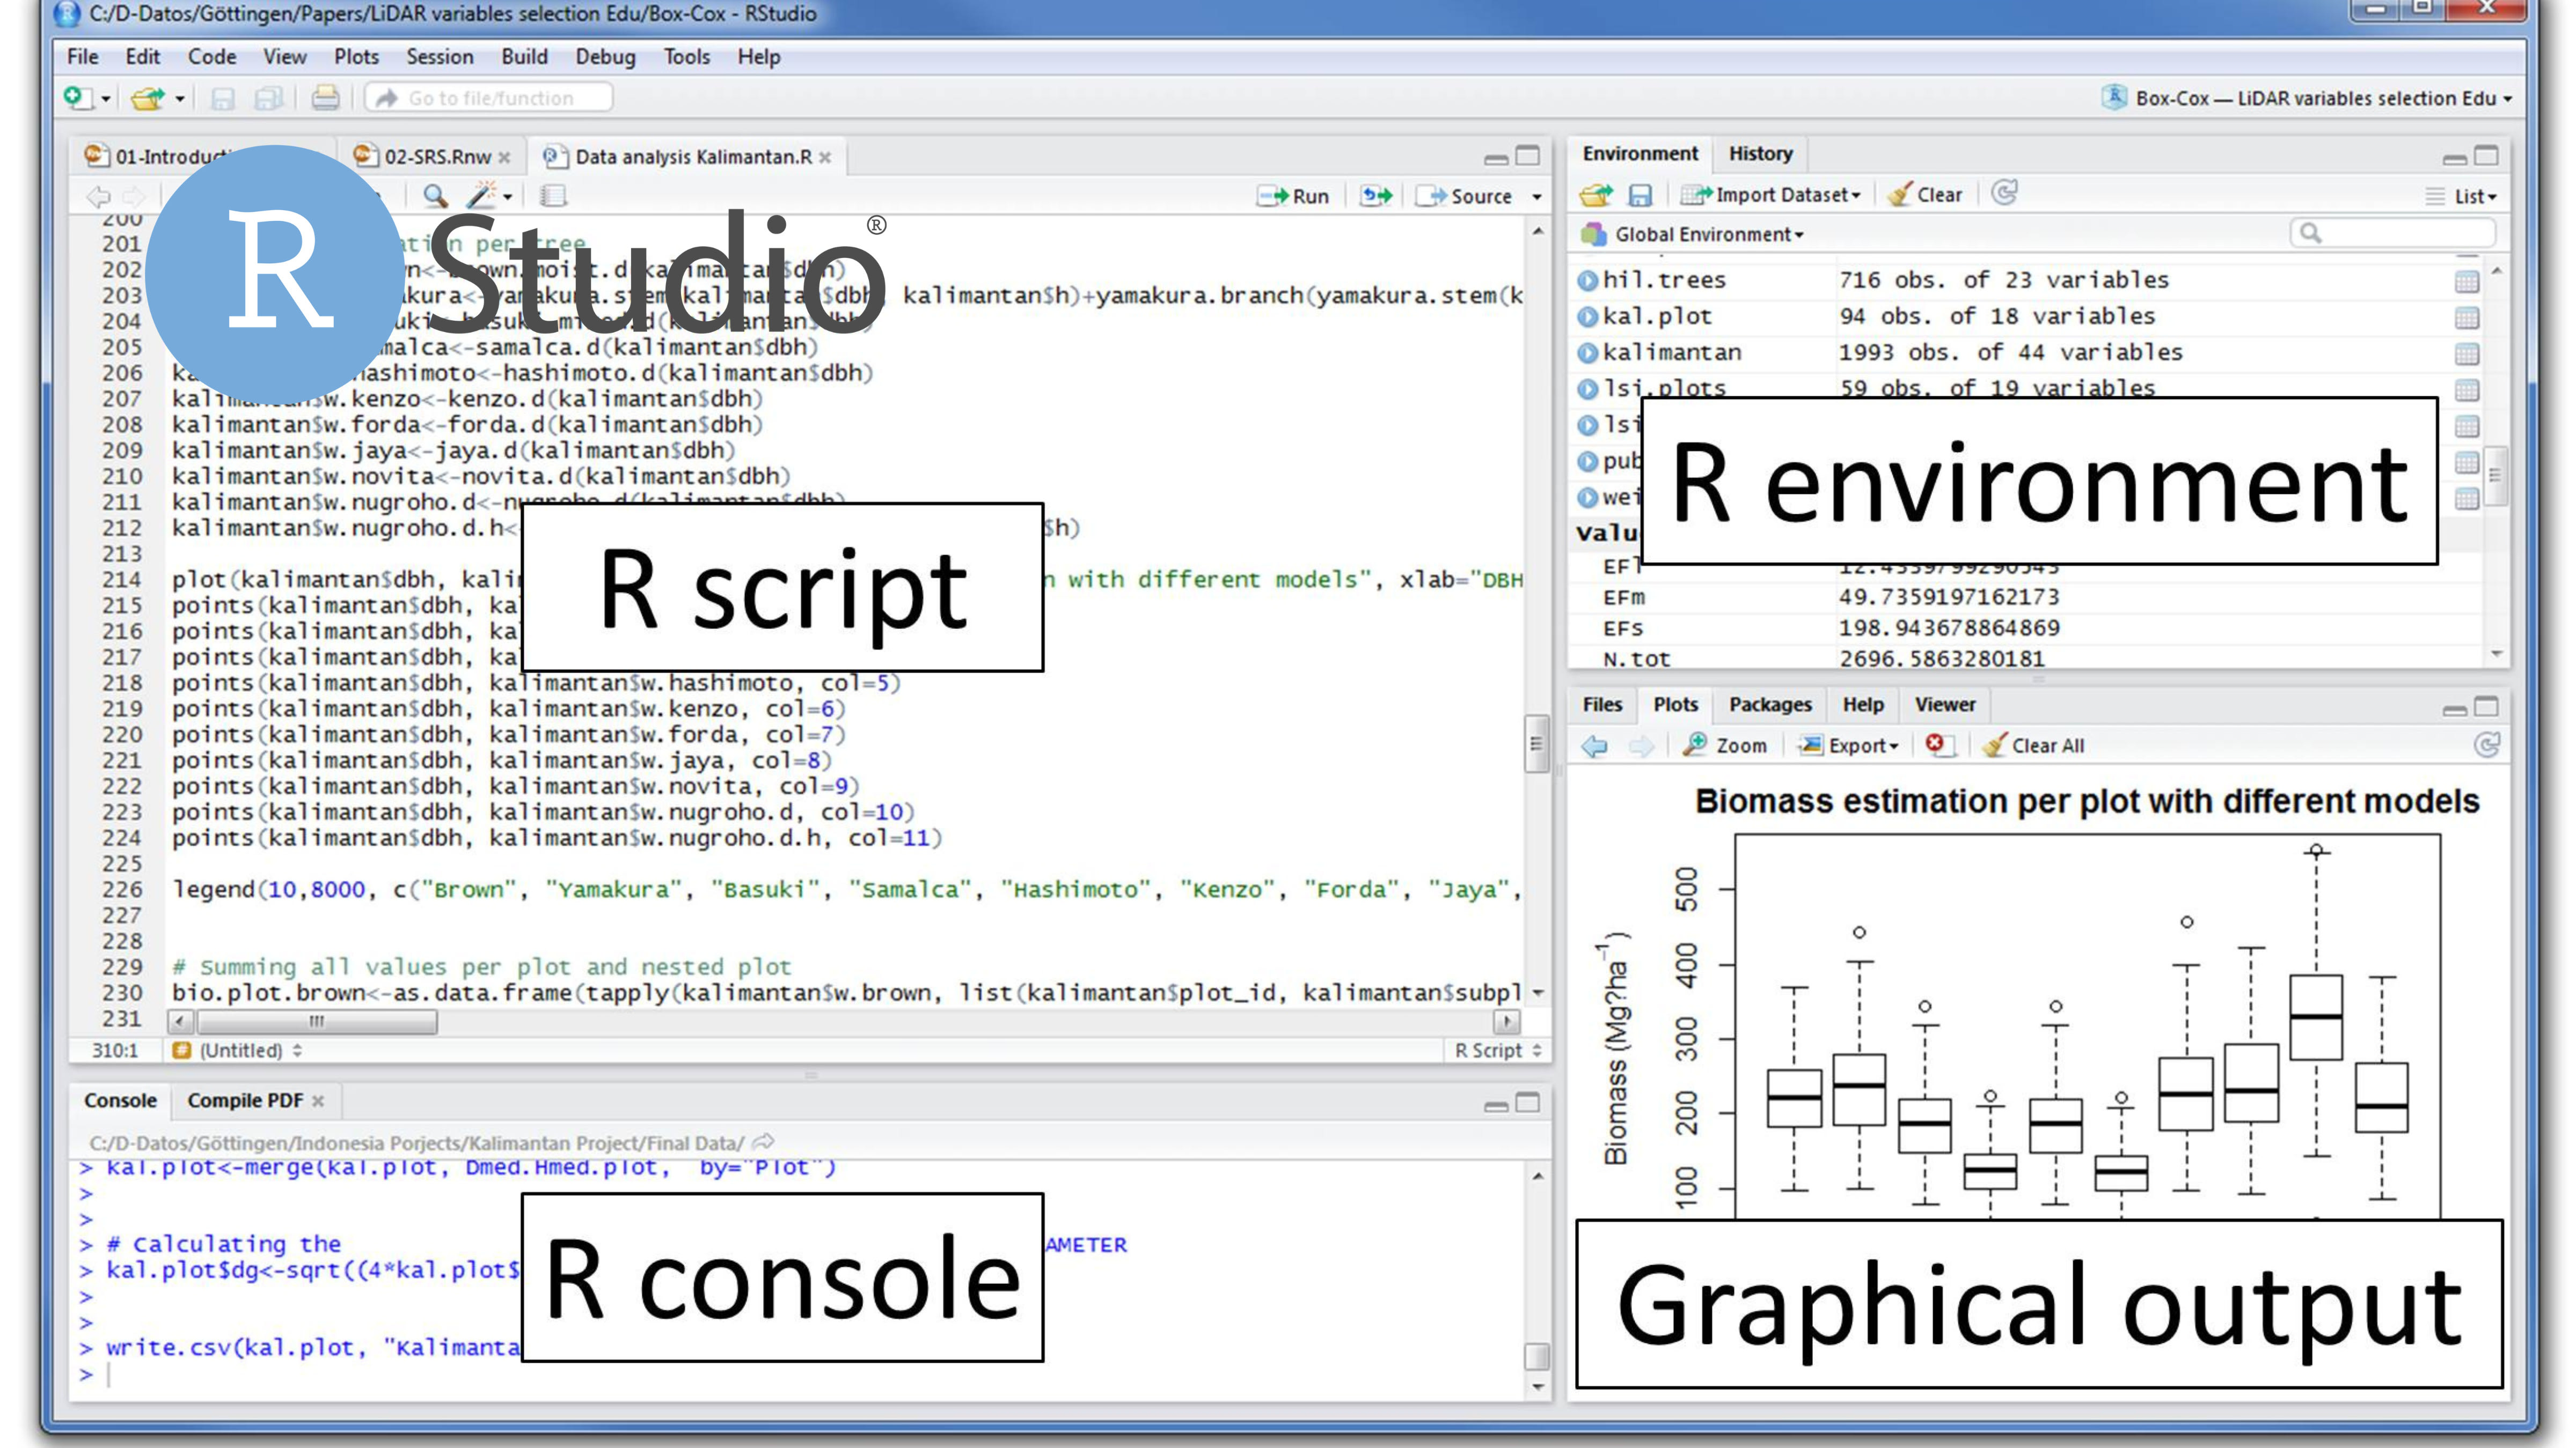The image size is (2576, 1448).
Task: Click the open file folder icon
Action: (x=148, y=98)
